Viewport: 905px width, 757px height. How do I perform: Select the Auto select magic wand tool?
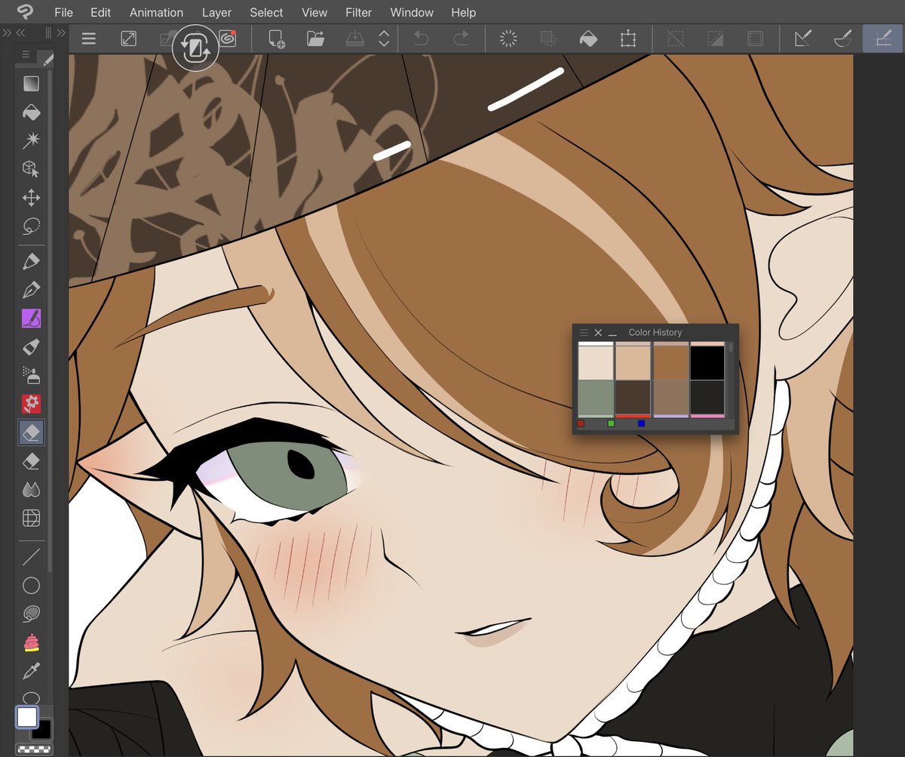31,140
